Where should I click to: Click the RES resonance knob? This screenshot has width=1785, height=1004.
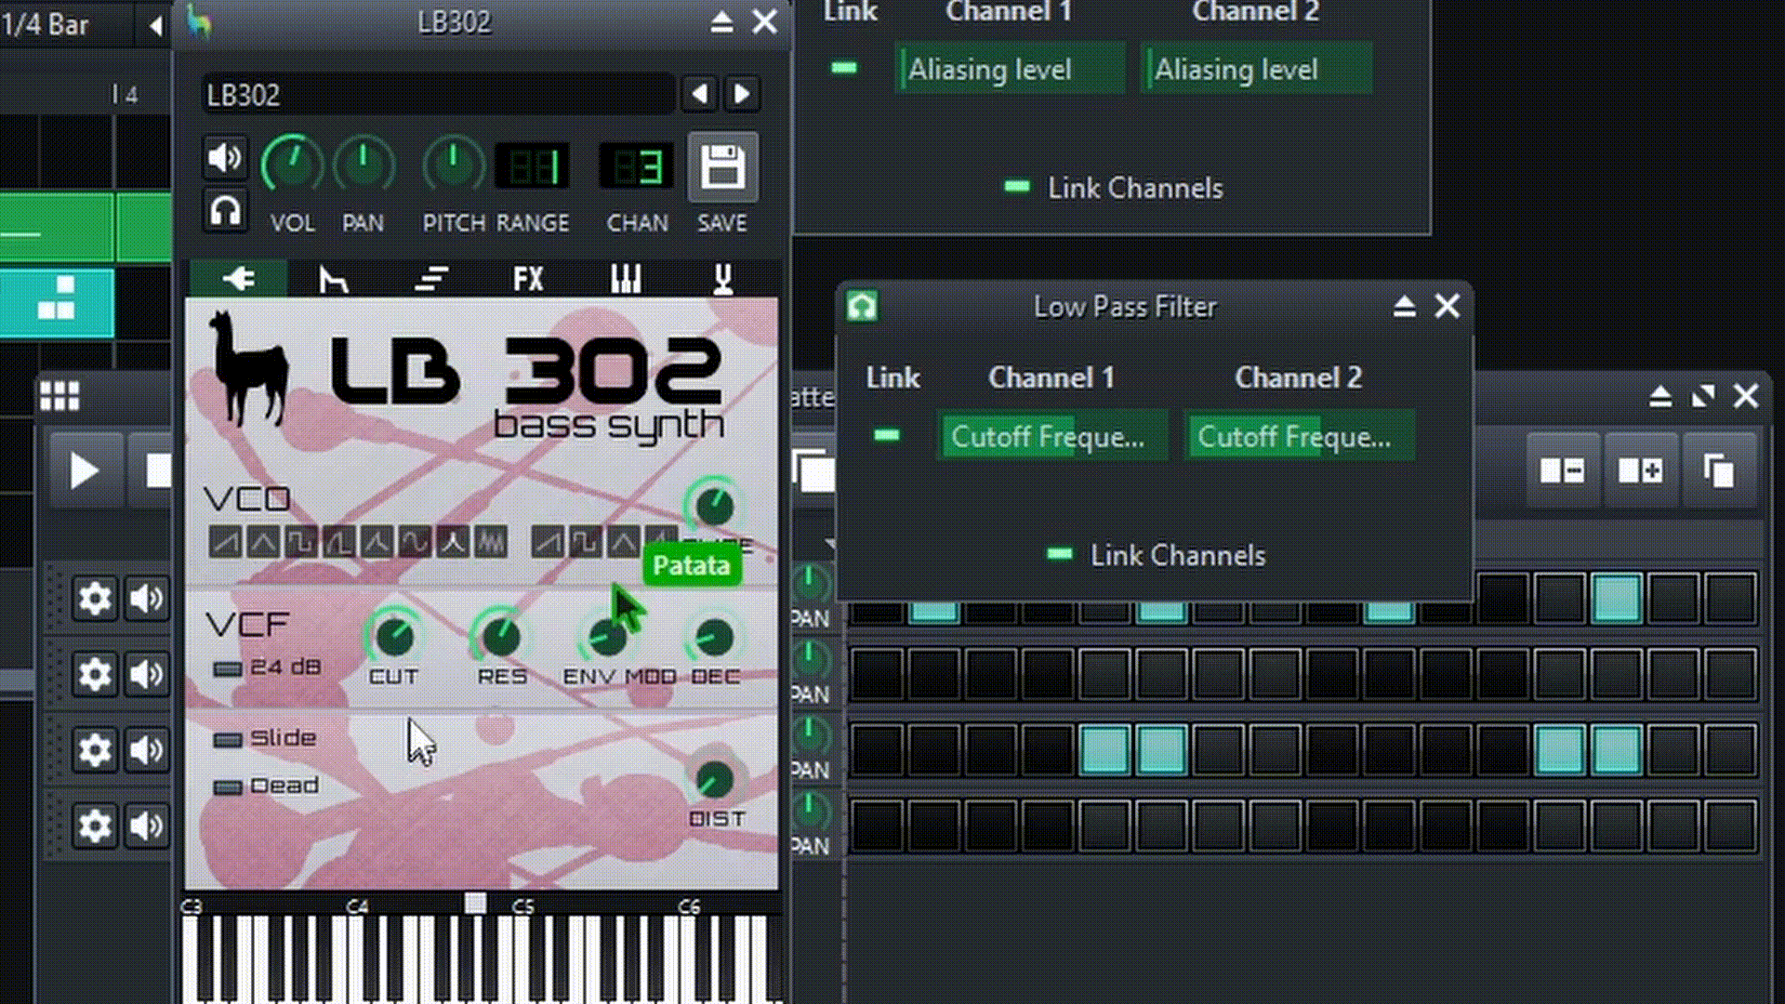(501, 637)
